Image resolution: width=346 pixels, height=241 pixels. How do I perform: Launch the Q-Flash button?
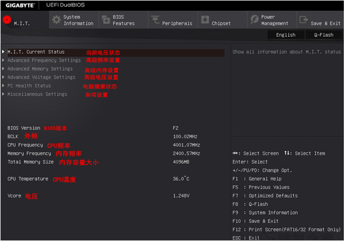(324, 35)
